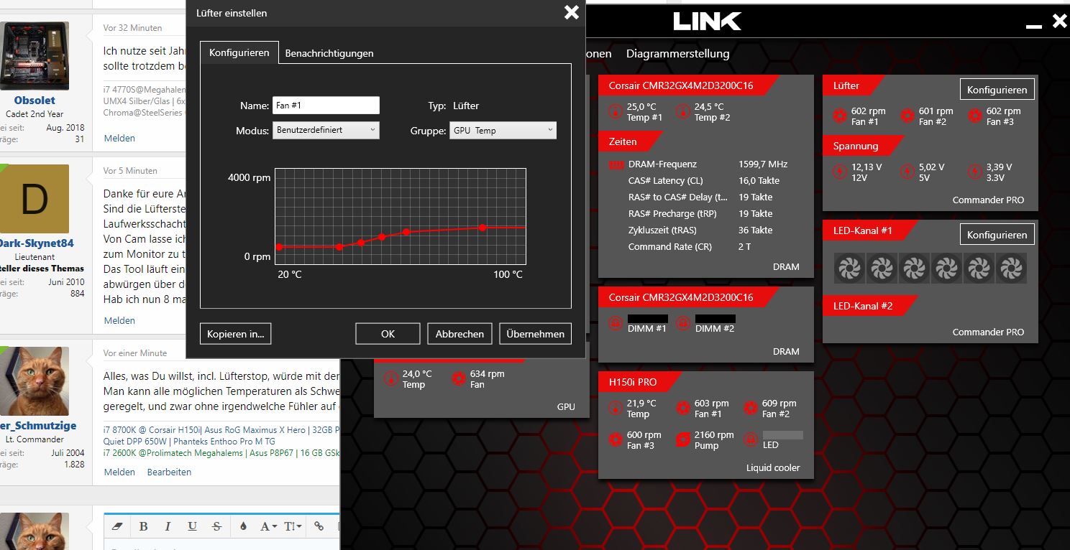Click the DIMM #1 icon

[615, 323]
